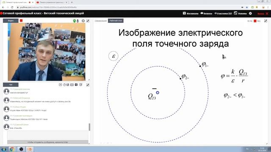Click the potential formula φ = k/ε · Q/r
This screenshot has width=271, height=152.
pyautogui.click(x=234, y=76)
